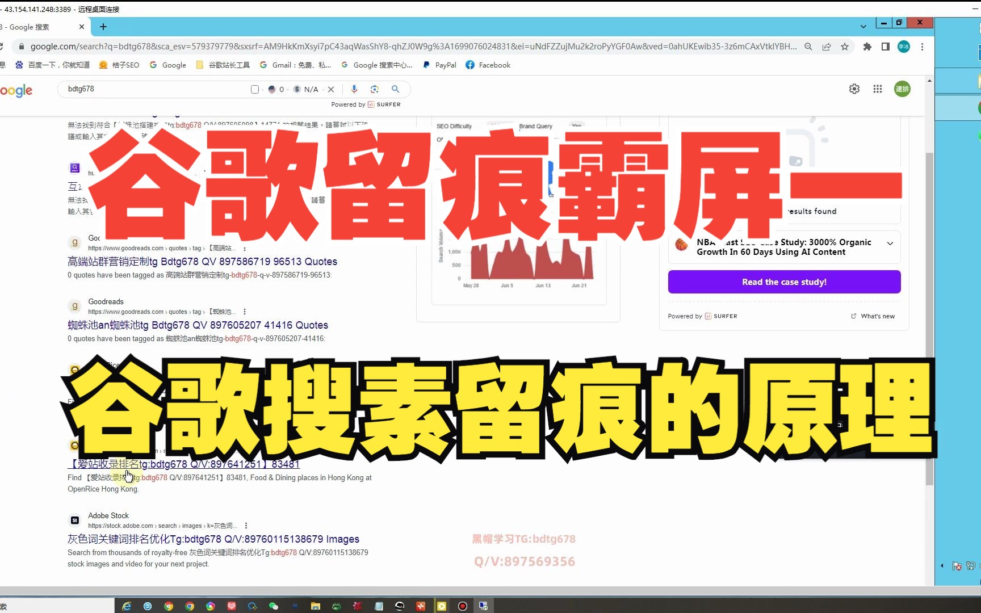Close the Google 搜索 tab
This screenshot has height=613, width=981.
pos(82,27)
